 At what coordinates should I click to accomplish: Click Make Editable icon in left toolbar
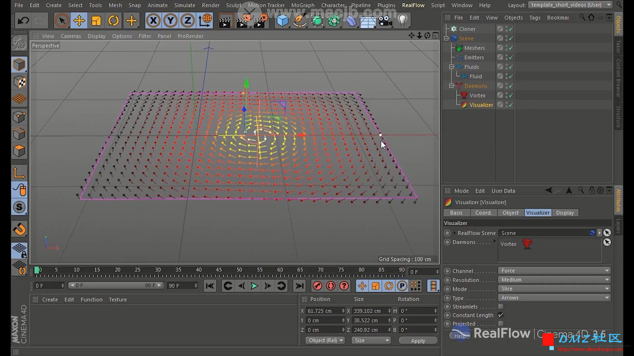(x=19, y=43)
